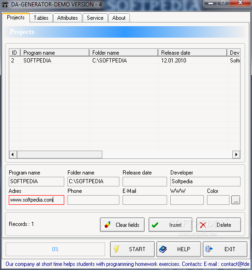This screenshot has width=252, height=270.
Task: Click the Release date column header
Action: coord(193,52)
